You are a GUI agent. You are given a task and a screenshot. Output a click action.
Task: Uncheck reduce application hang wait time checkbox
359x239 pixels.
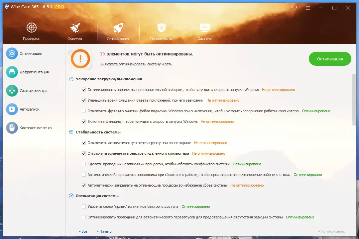pyautogui.click(x=84, y=100)
